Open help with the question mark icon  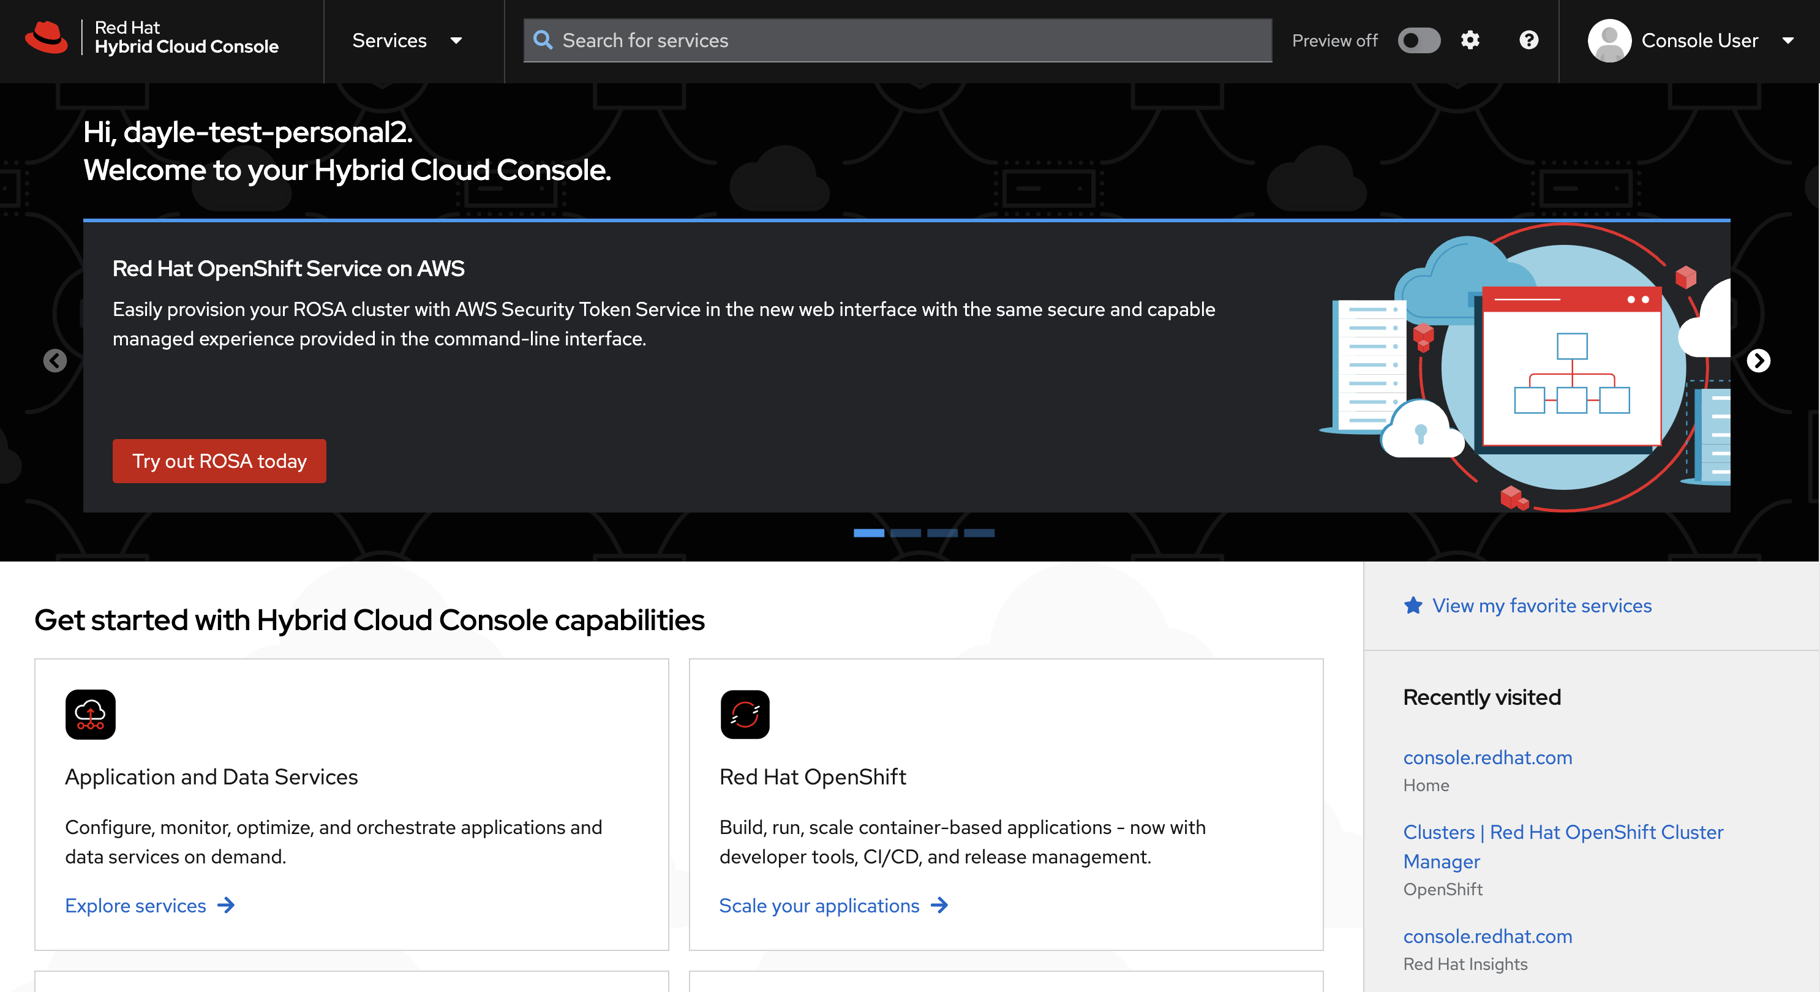(1529, 40)
